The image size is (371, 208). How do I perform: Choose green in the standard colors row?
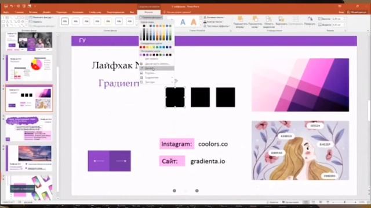157,47
